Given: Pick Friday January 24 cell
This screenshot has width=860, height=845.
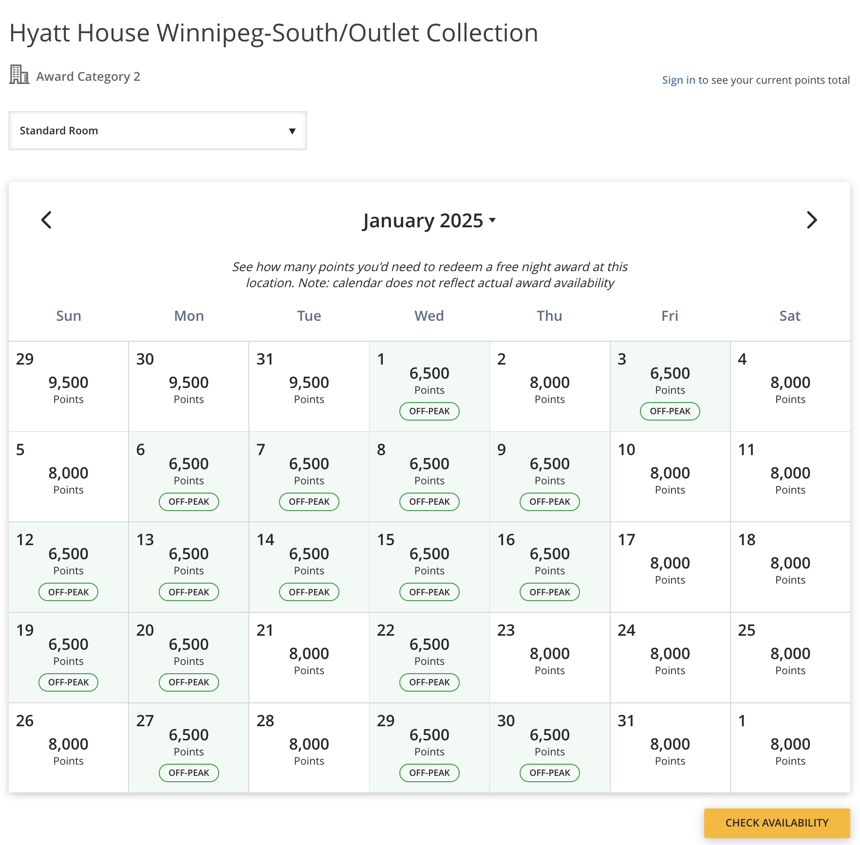Looking at the screenshot, I should tap(670, 658).
